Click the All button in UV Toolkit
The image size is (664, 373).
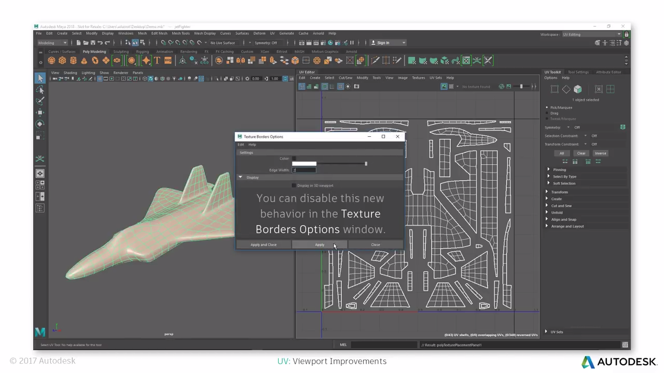pyautogui.click(x=562, y=153)
